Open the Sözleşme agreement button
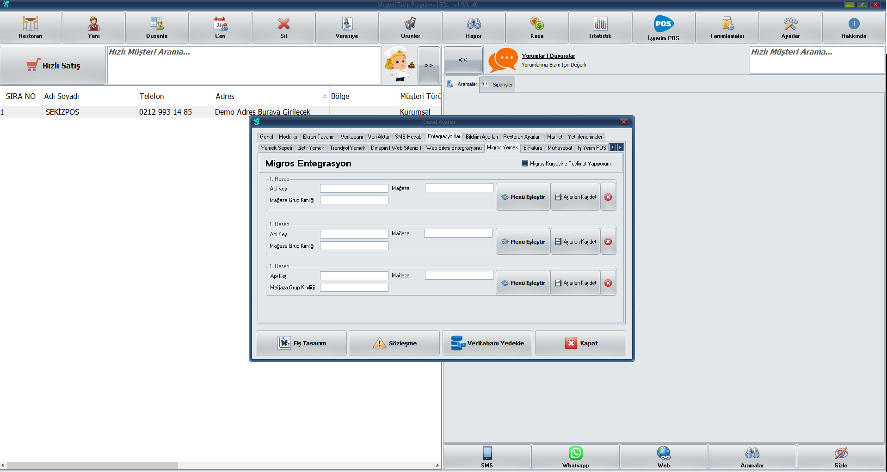887x472 pixels. tap(394, 343)
